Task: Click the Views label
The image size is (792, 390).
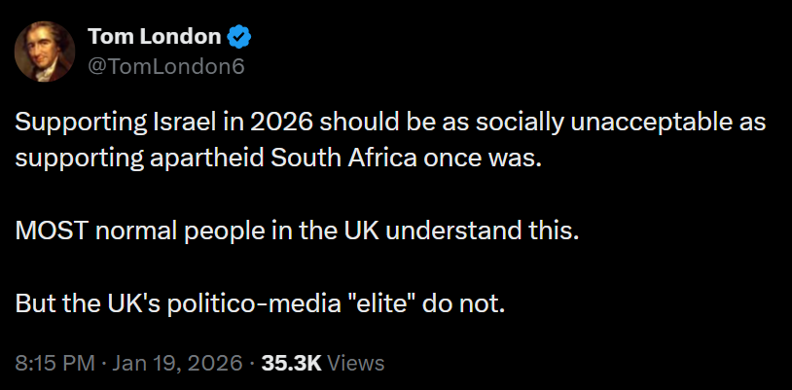Action: click(356, 363)
